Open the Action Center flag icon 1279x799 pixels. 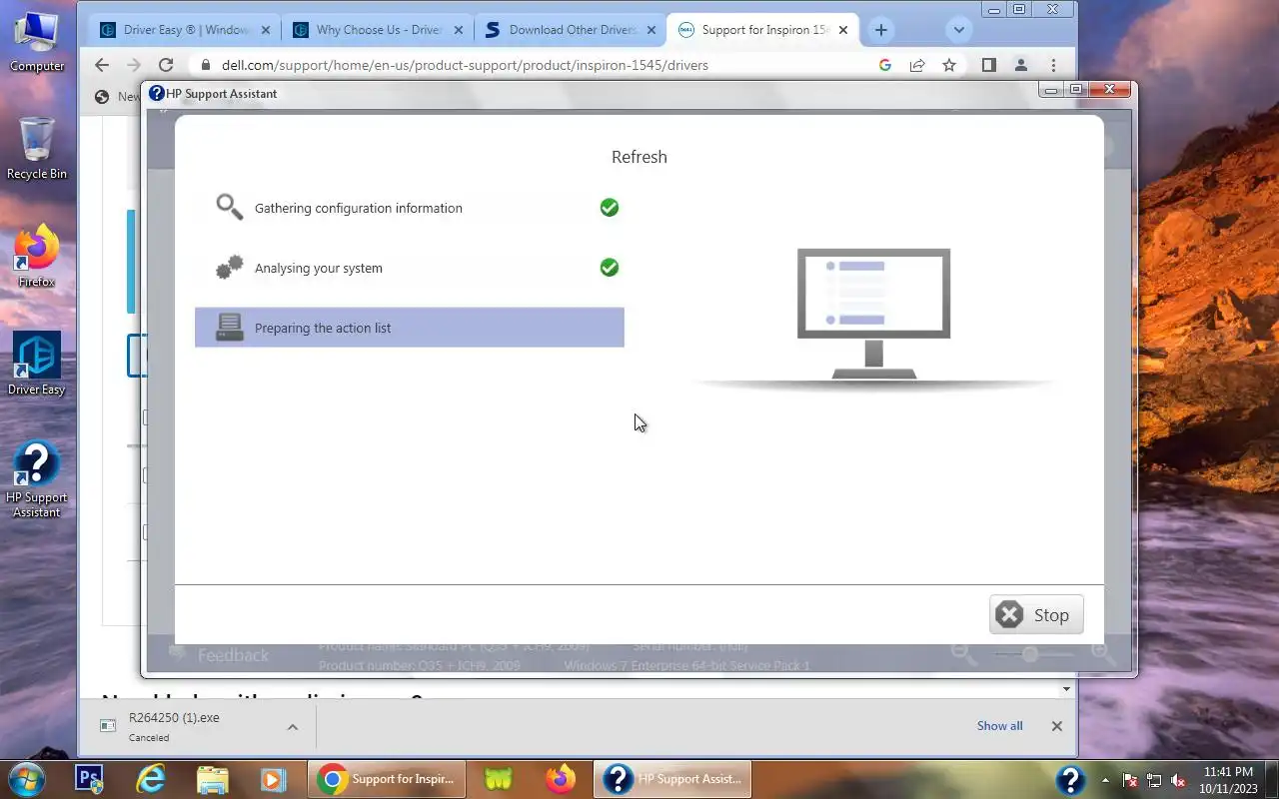1131,780
